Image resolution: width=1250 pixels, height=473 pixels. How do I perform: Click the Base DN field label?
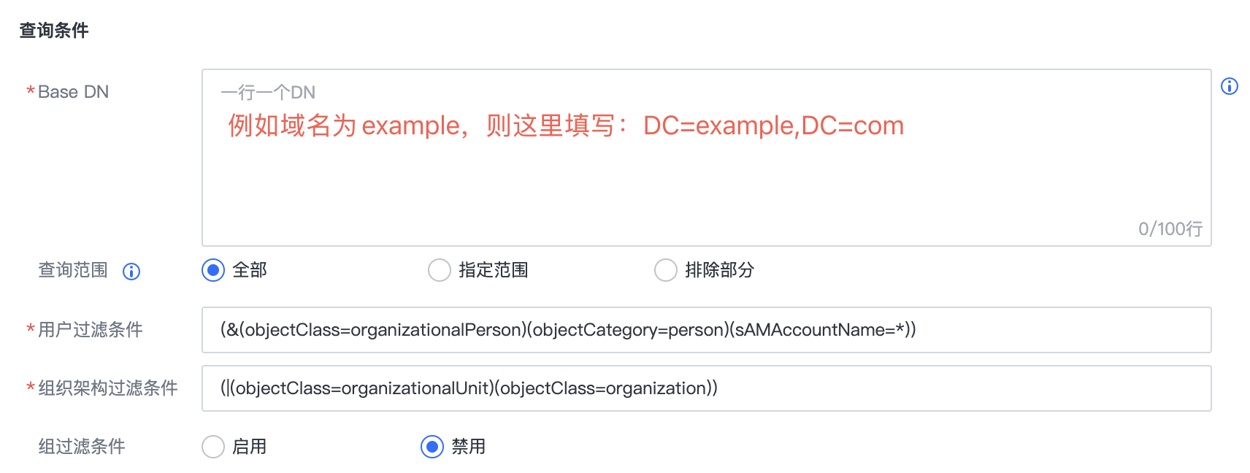(73, 92)
